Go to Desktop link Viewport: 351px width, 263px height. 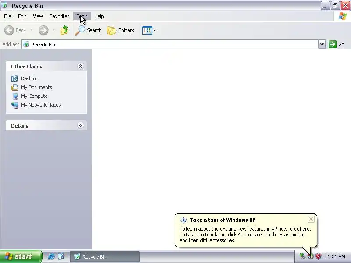click(x=29, y=78)
